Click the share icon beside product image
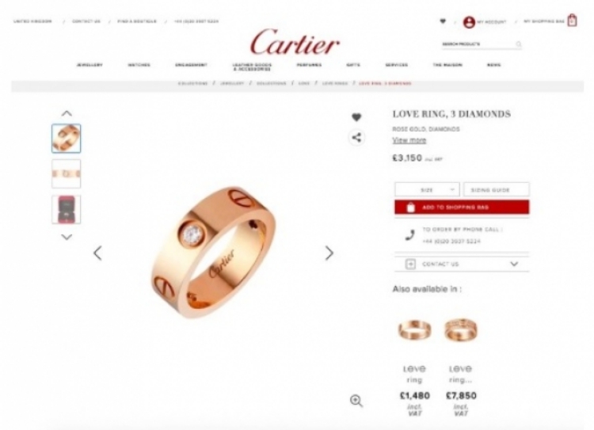Viewport: 594px width, 430px height. (x=356, y=137)
